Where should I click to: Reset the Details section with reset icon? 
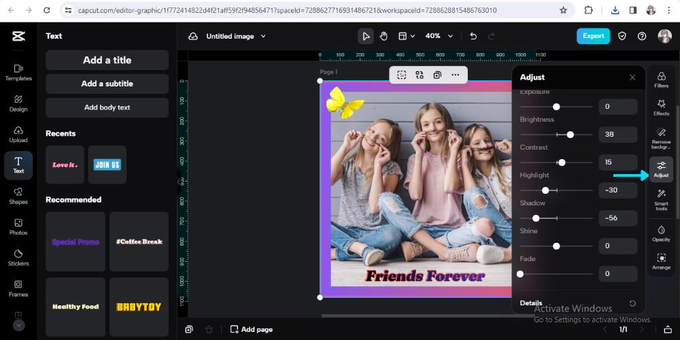point(632,303)
